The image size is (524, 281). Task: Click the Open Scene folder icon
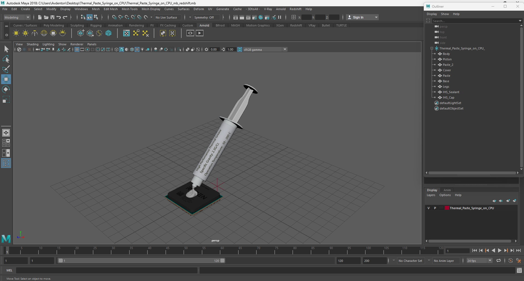(46, 17)
